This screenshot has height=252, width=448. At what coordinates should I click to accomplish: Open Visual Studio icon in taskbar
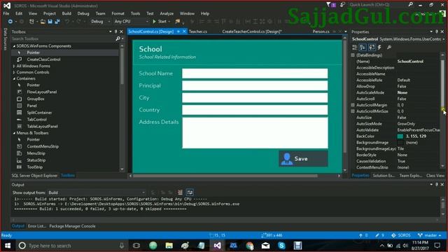click(x=217, y=246)
